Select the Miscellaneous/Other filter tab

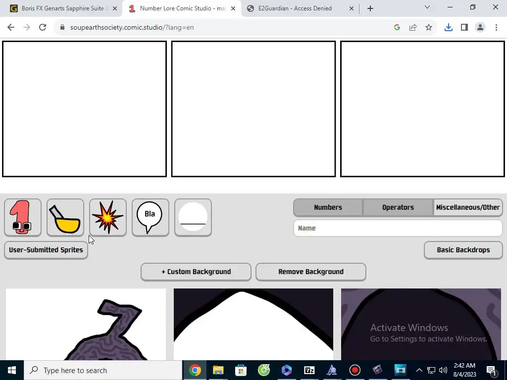click(468, 207)
